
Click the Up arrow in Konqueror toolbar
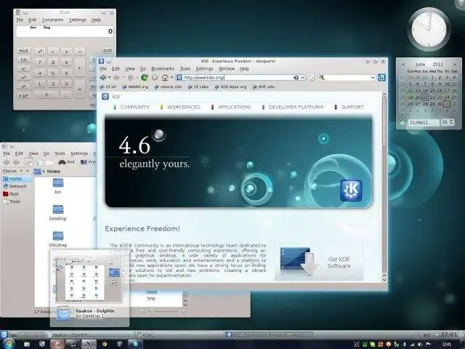point(131,78)
